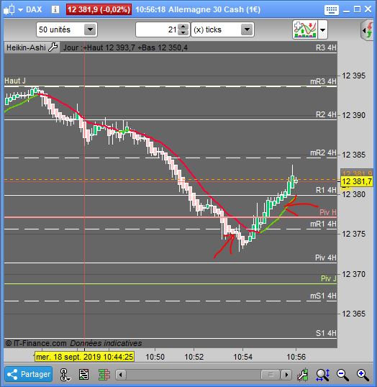The width and height of the screenshot is (377, 387).
Task: Click the R2 4H level label
Action: coord(326,114)
